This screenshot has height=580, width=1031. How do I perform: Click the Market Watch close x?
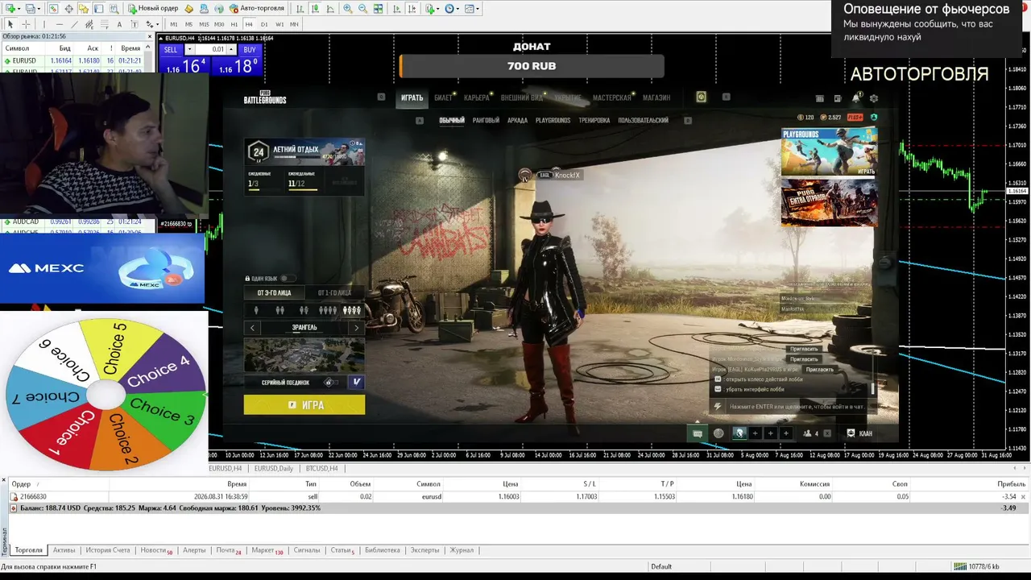pyautogui.click(x=149, y=36)
